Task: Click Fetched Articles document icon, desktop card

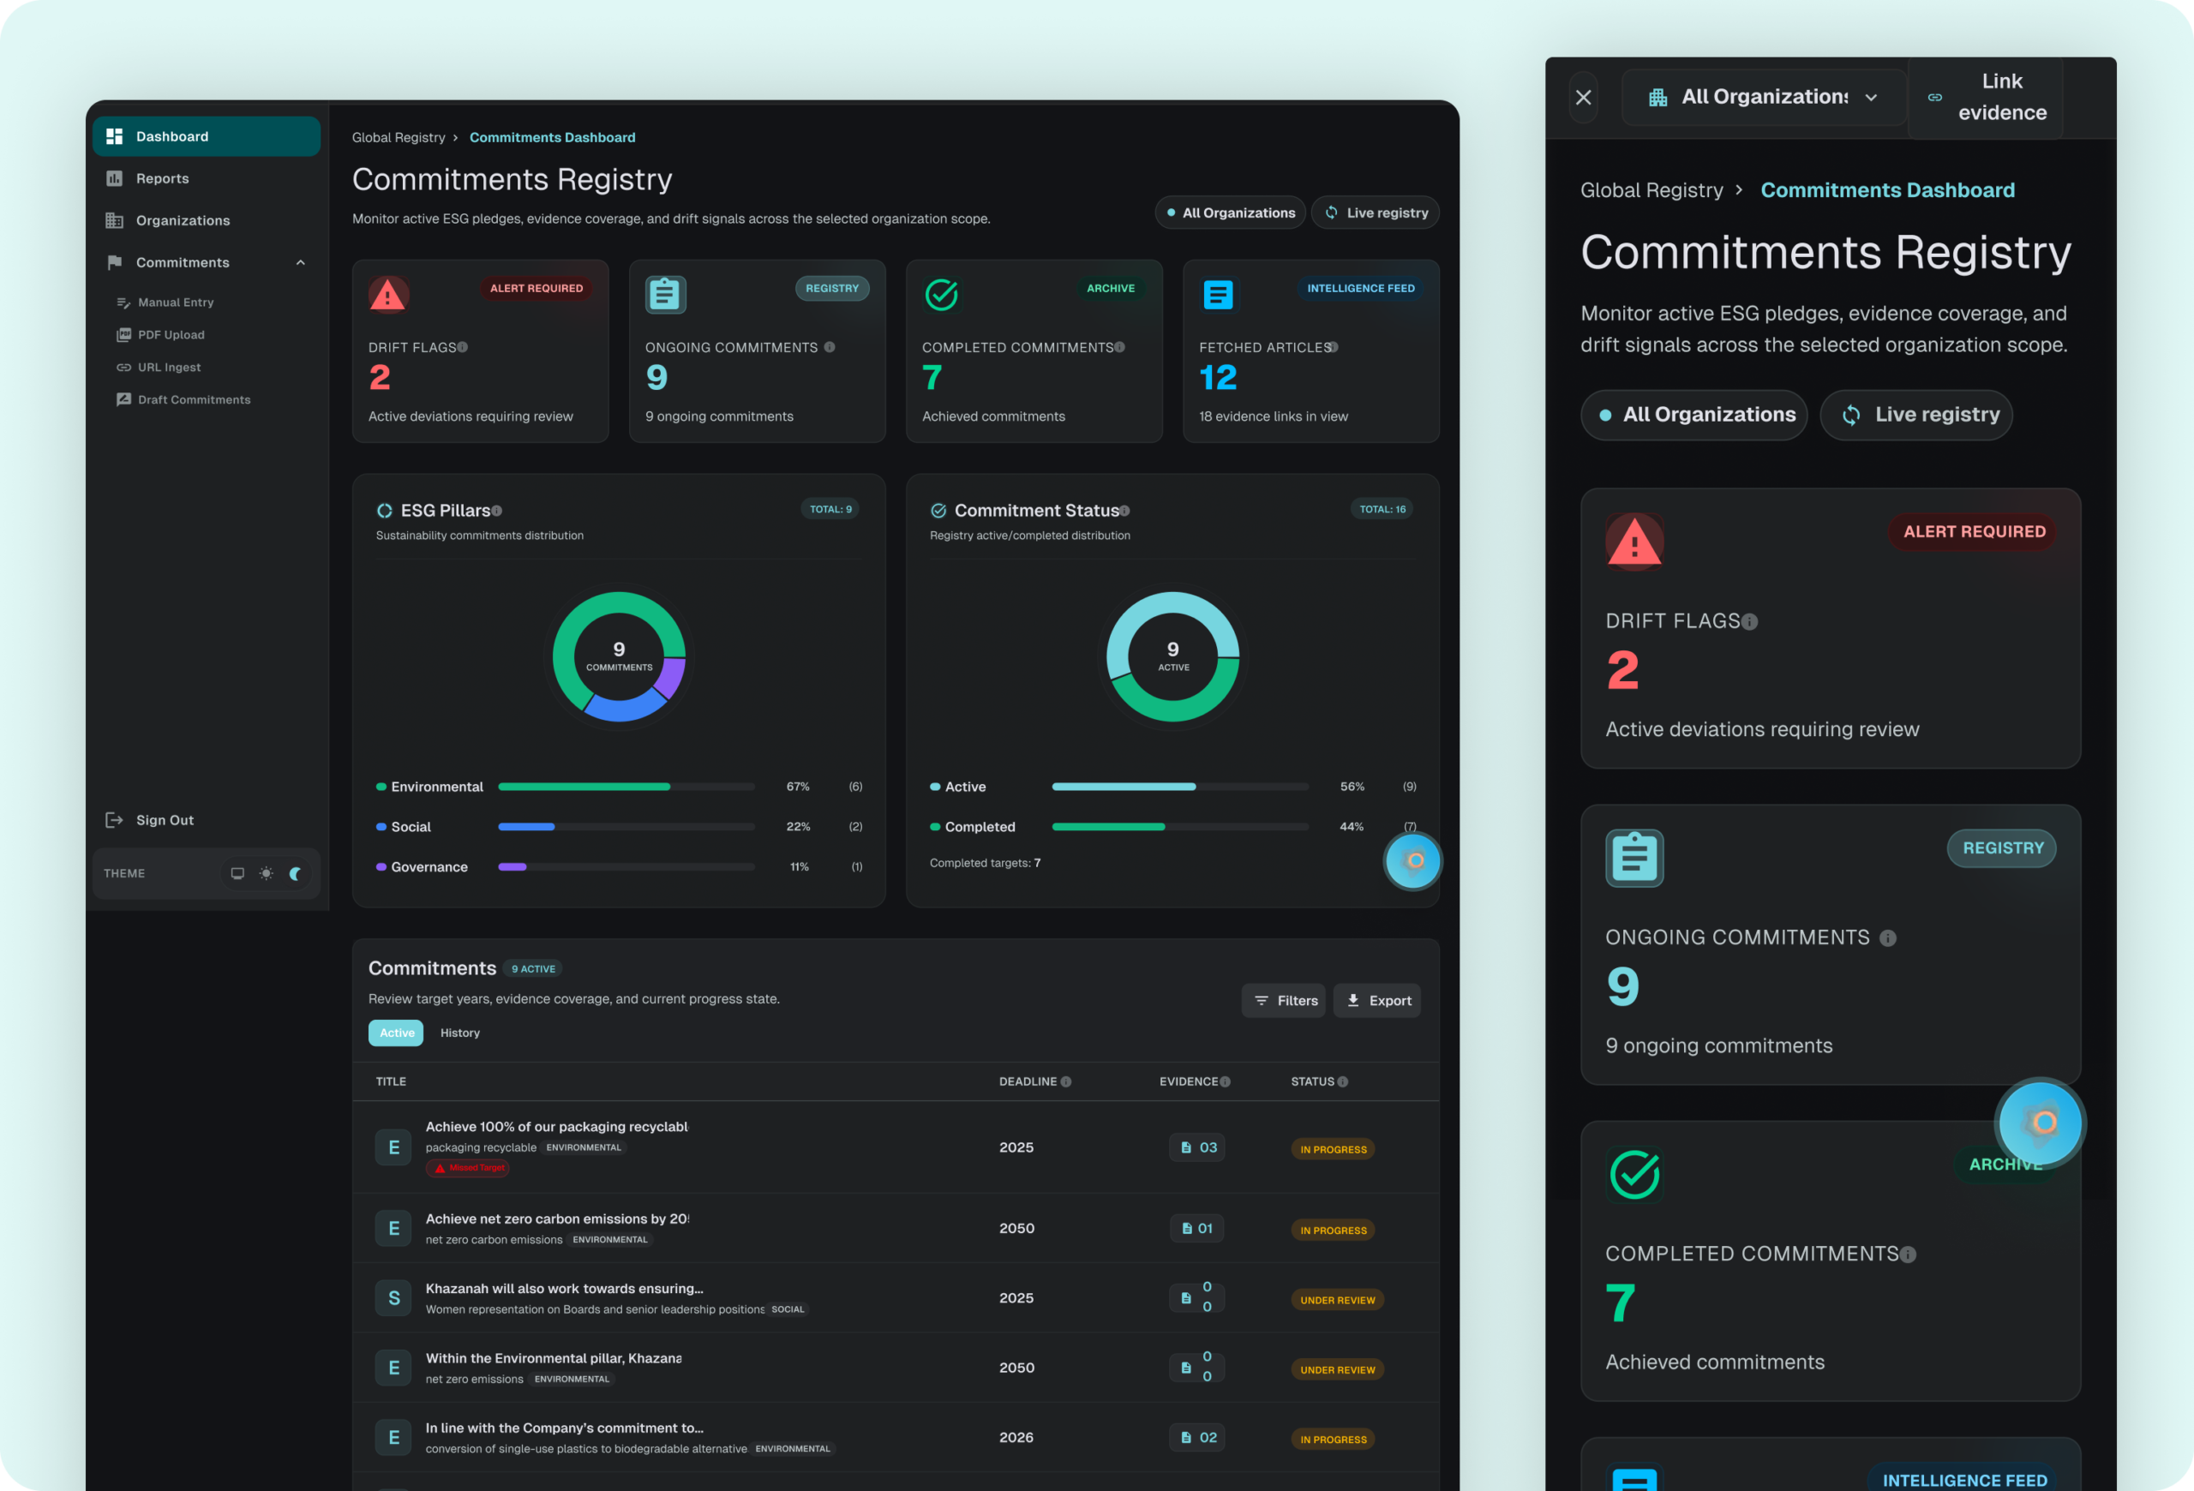Action: click(1219, 296)
